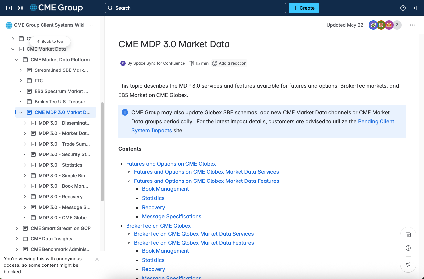The height and width of the screenshot is (279, 424).
Task: Collapse the left sidebar panel
Action: point(9,8)
